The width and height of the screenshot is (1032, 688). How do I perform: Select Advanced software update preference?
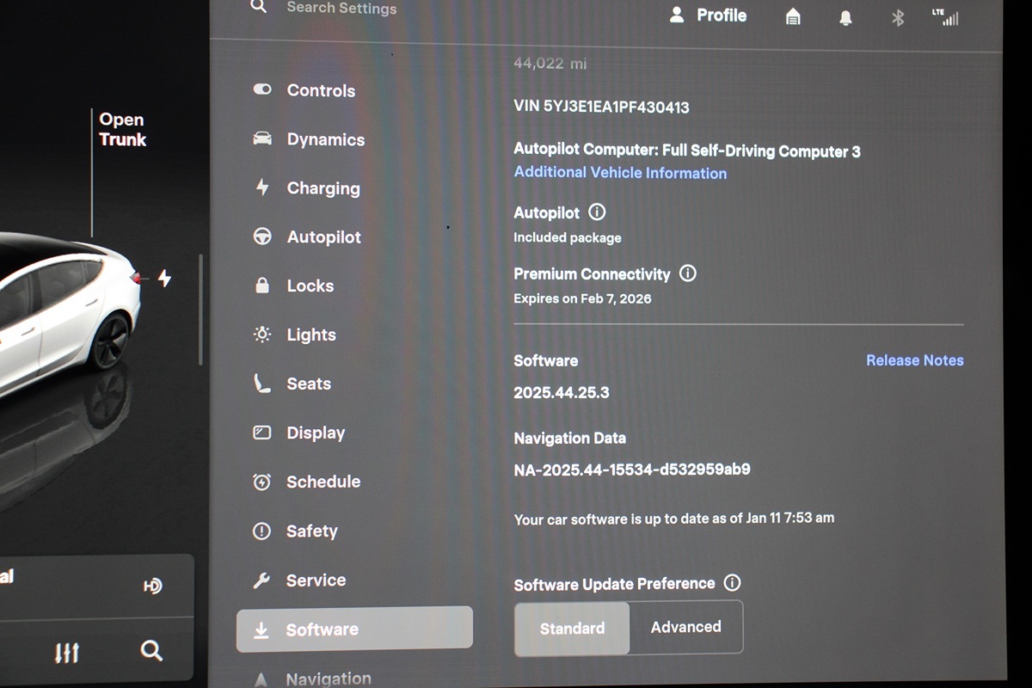click(685, 627)
